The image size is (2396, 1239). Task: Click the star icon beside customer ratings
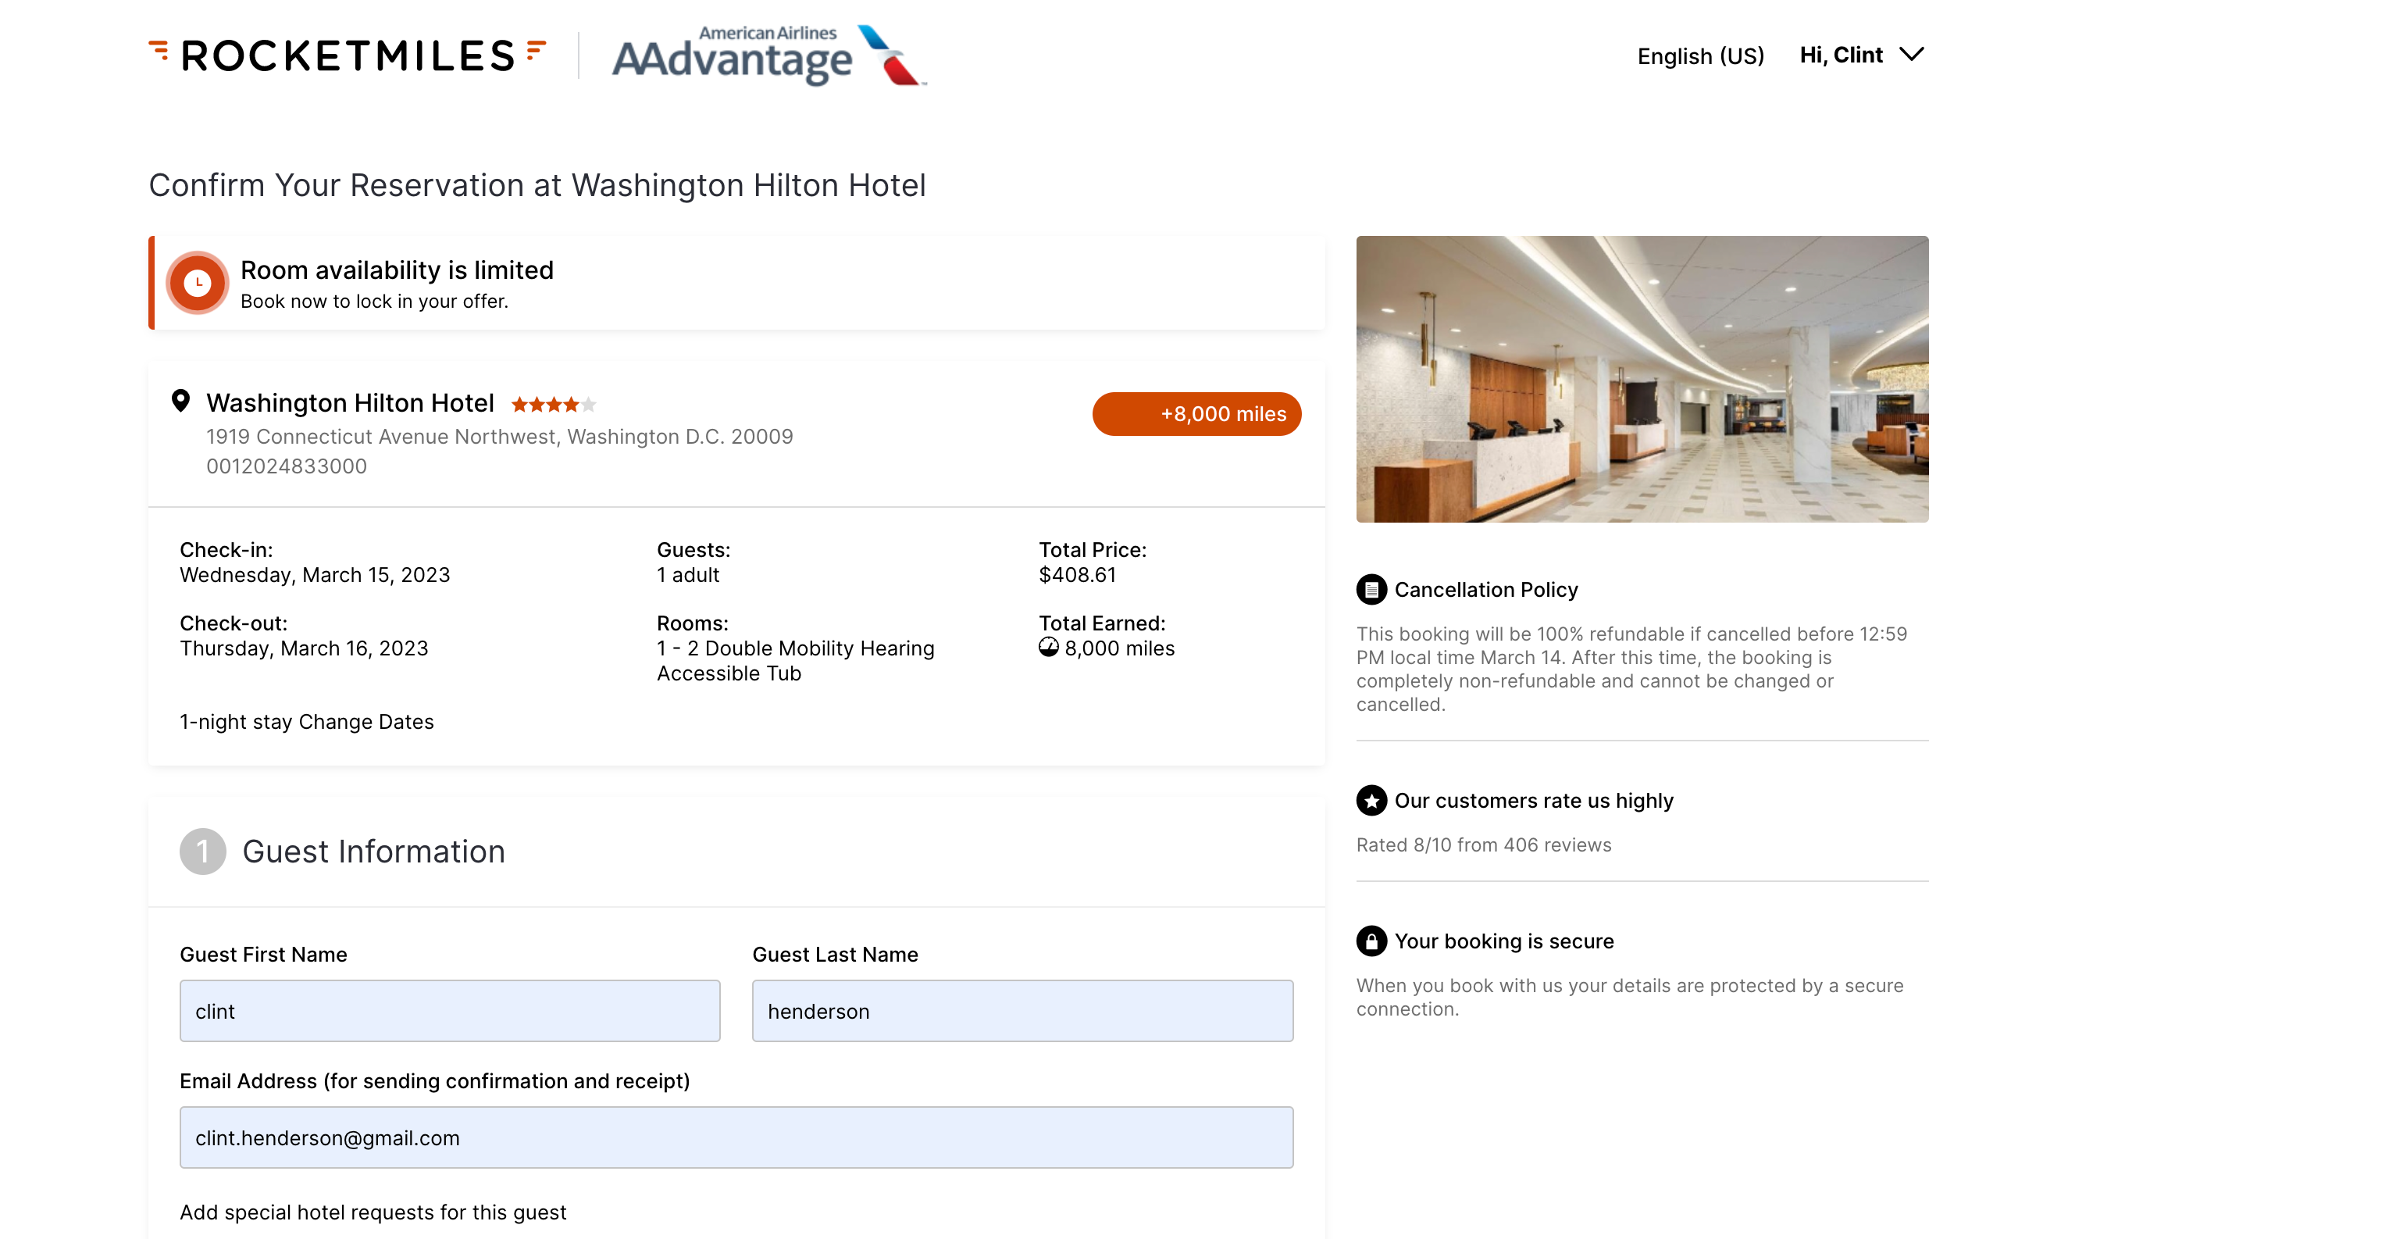pos(1371,801)
